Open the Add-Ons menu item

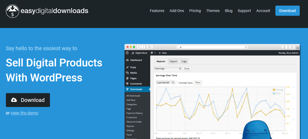[177, 11]
